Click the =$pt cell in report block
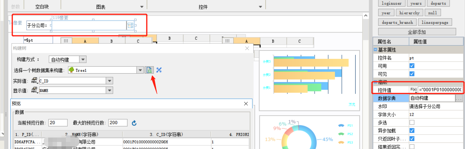The image size is (465, 149). [x=38, y=40]
